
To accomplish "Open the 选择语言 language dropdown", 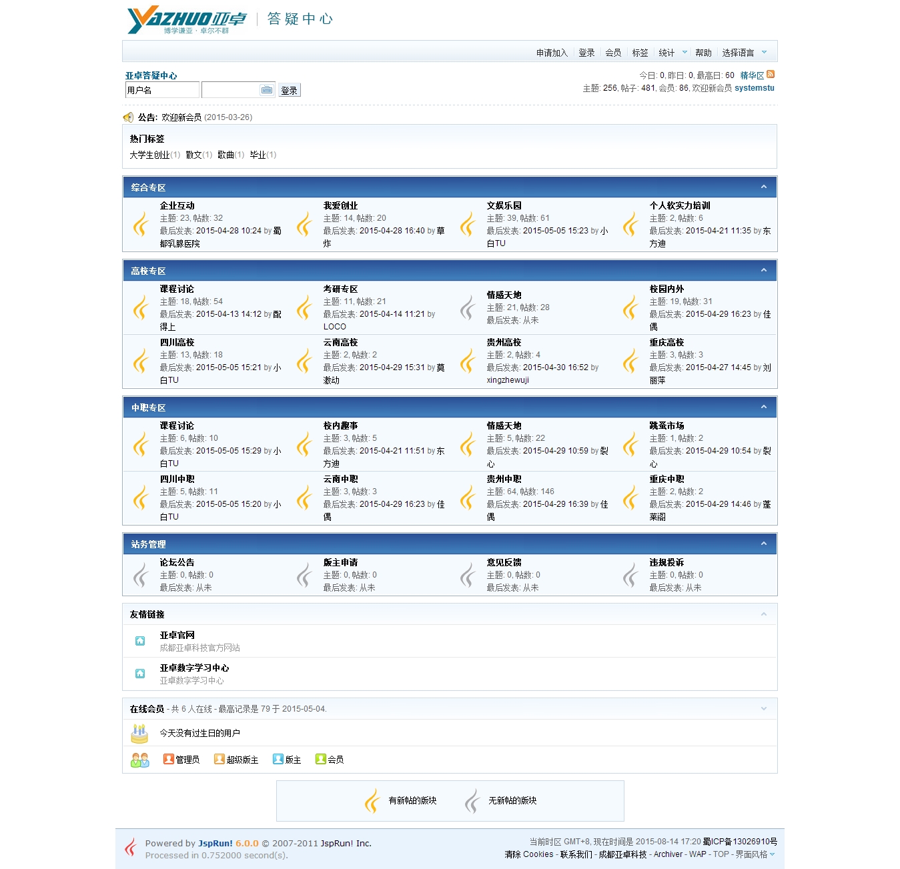I will 744,53.
